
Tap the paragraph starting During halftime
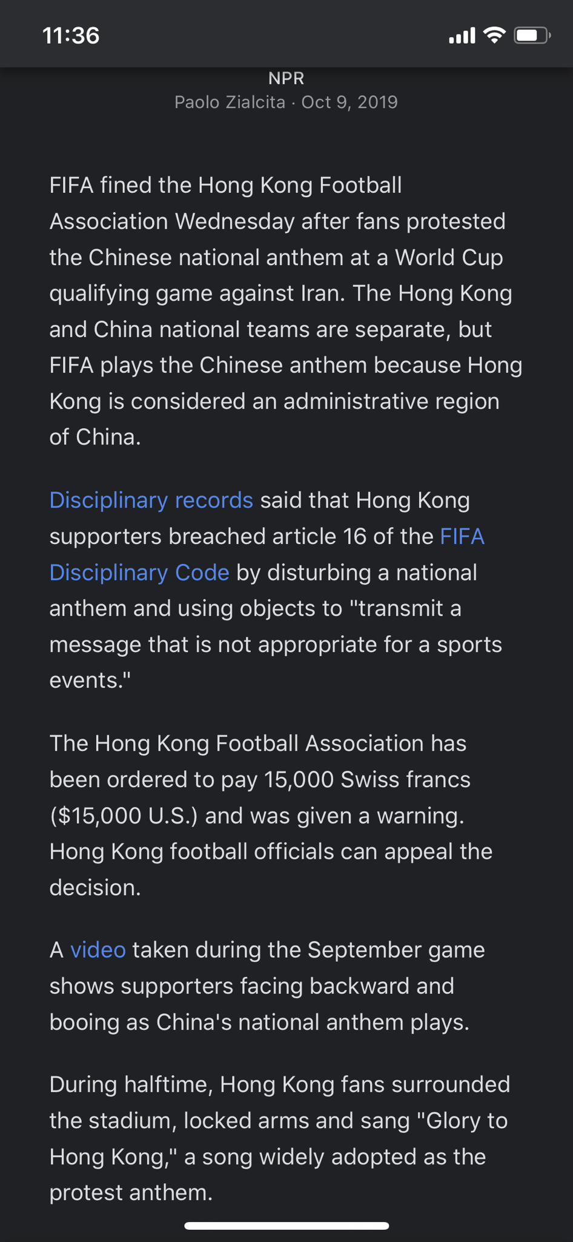pyautogui.click(x=280, y=1138)
